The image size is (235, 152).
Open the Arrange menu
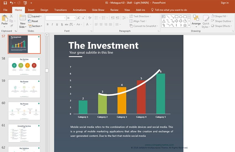click(x=196, y=21)
